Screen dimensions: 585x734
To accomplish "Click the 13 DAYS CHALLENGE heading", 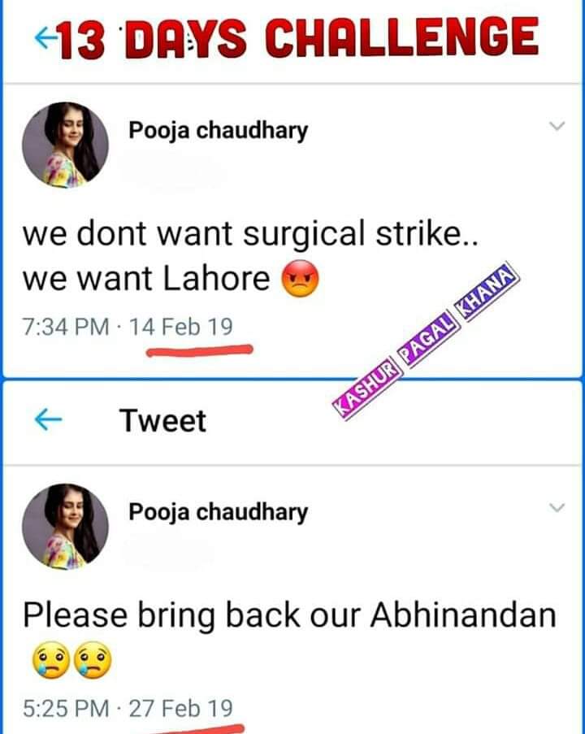I will (300, 38).
